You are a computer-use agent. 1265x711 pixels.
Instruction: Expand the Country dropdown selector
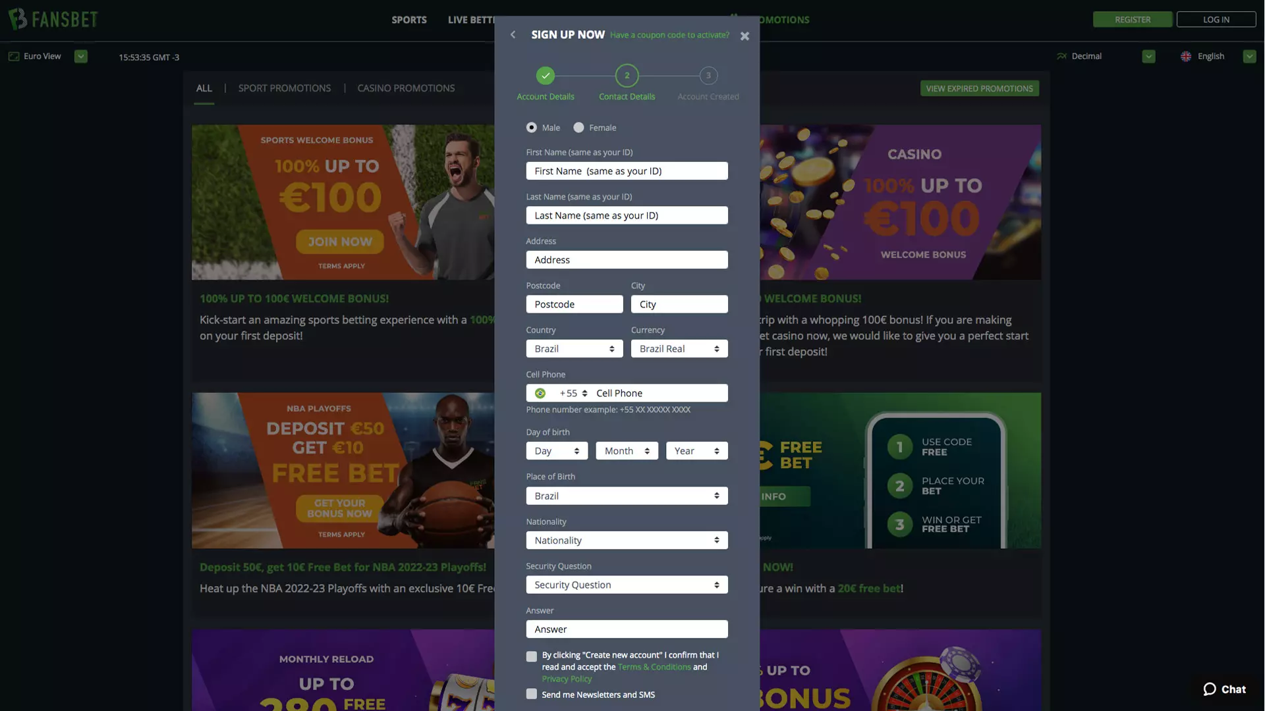click(575, 348)
